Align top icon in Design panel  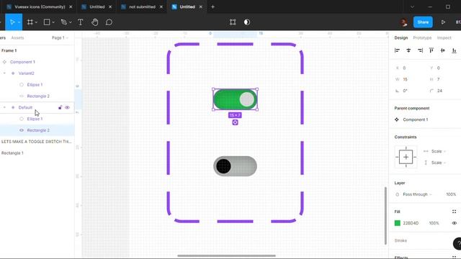tap(431, 50)
